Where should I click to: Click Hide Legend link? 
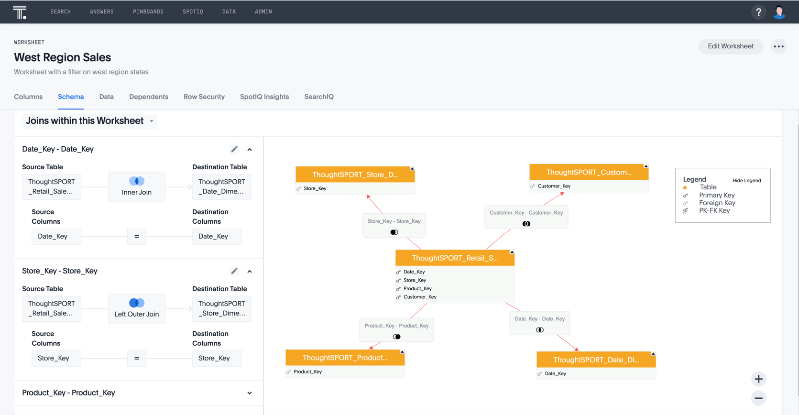coord(746,181)
